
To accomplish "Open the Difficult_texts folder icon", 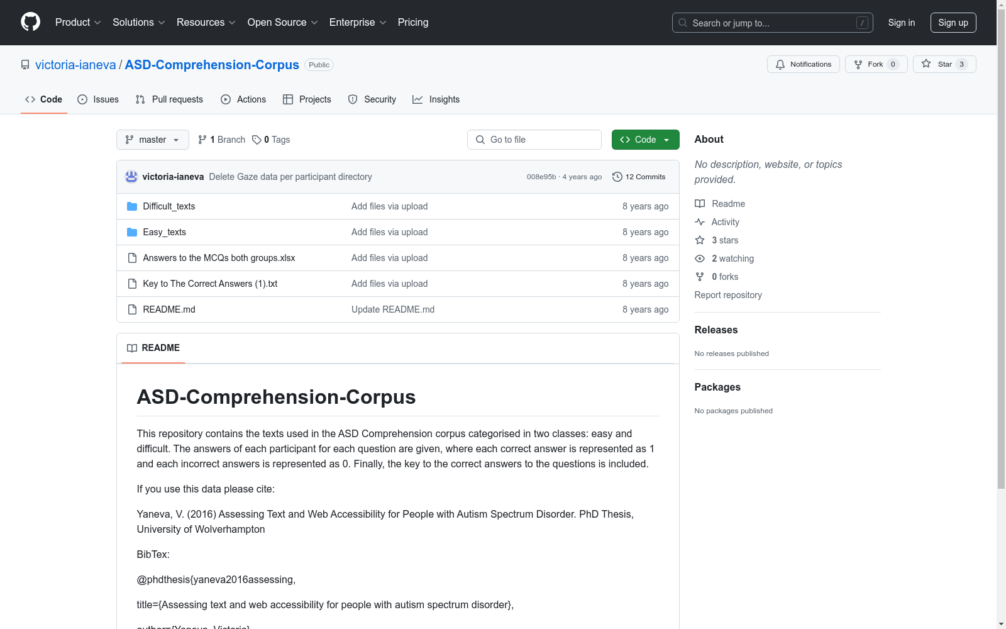I will pyautogui.click(x=132, y=206).
